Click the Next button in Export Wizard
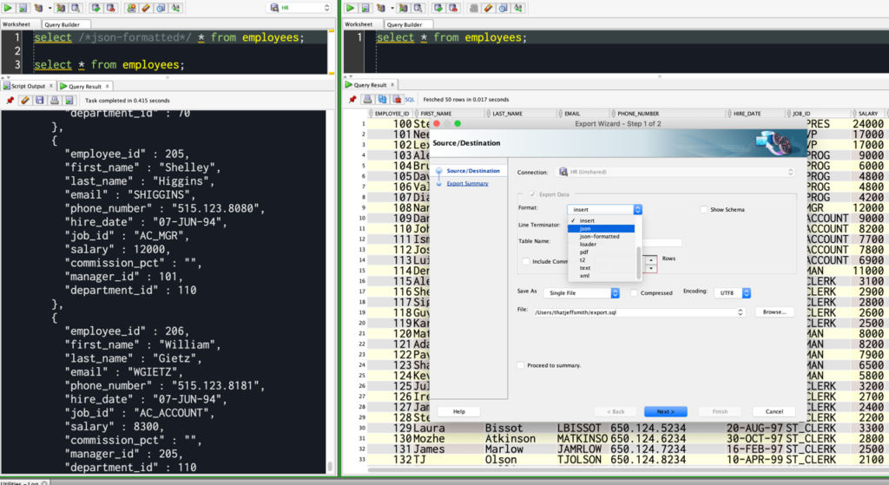889x485 pixels. coord(666,411)
